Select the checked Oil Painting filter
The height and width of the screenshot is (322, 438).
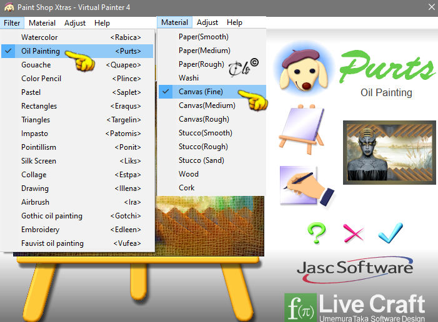coord(77,51)
